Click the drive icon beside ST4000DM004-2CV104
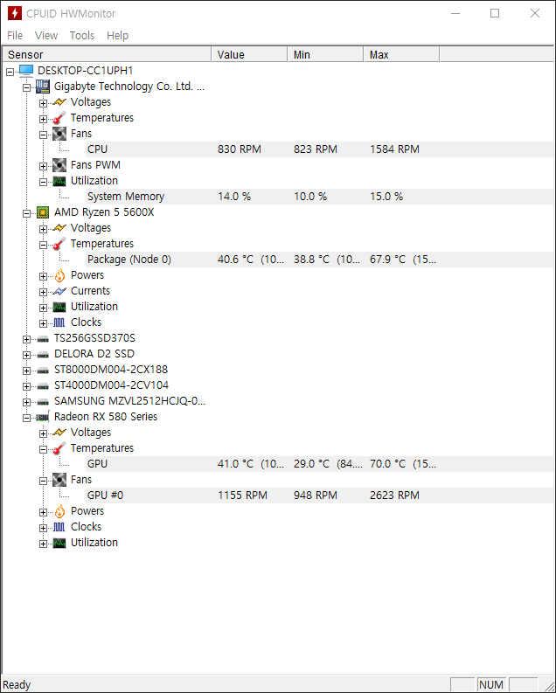The height and width of the screenshot is (693, 556). tap(43, 386)
